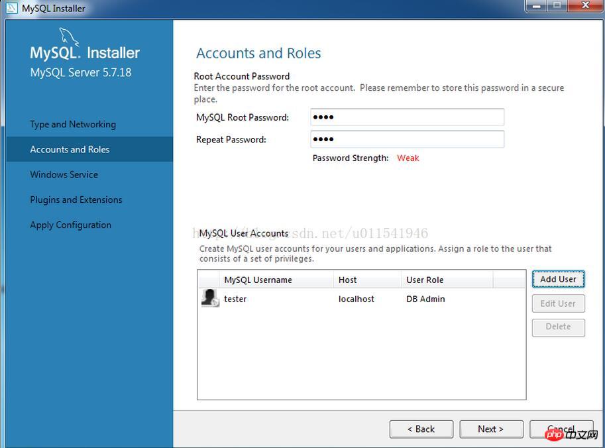
Task: Click the MySQL Server 5.7.18 version text
Action: click(x=81, y=72)
